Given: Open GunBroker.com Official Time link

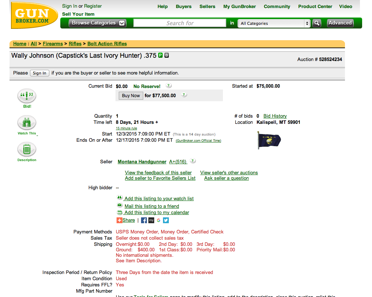Looking at the screenshot, I should [x=198, y=140].
